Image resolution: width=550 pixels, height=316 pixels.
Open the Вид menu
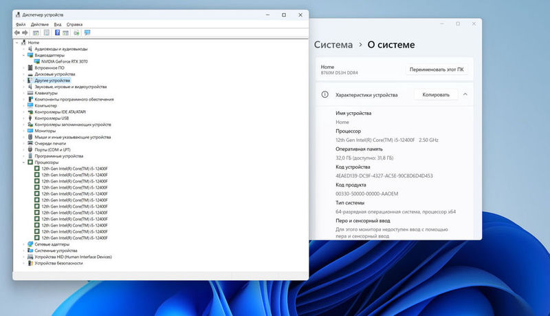pyautogui.click(x=58, y=24)
